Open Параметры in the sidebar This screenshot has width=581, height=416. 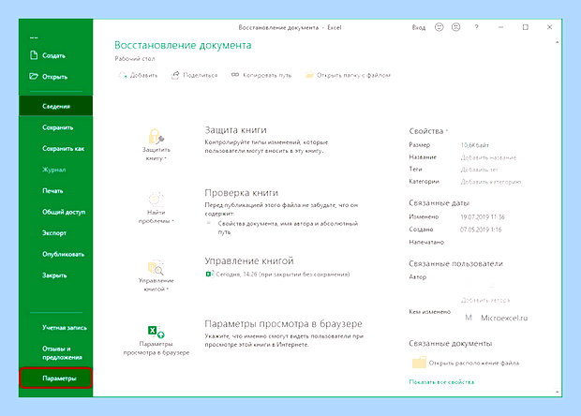tap(56, 379)
